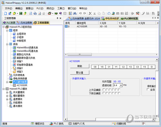The width and height of the screenshot is (161, 127).
Task: Click the C0 terminal cell
Action: [95, 67]
